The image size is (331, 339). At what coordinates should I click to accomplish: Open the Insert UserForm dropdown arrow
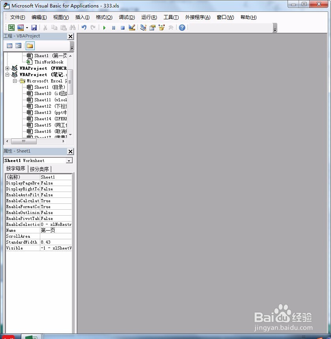coord(27,28)
